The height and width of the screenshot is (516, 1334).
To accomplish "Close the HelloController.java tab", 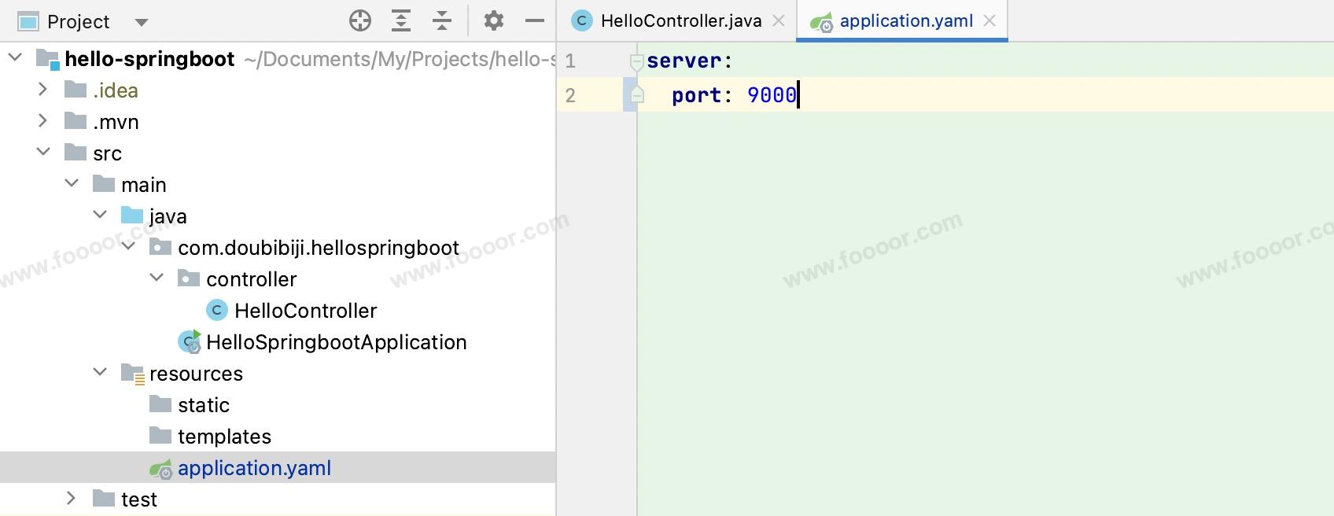I will (779, 21).
